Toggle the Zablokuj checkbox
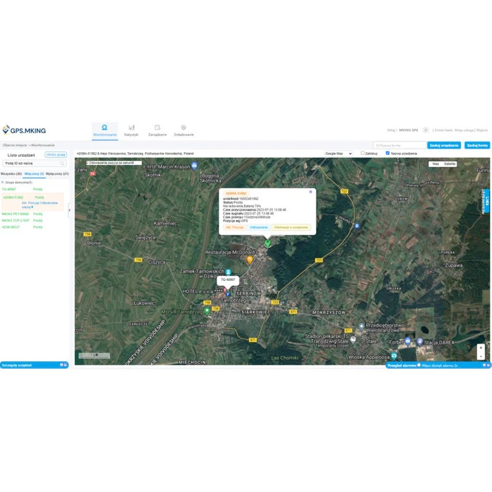 [x=363, y=153]
